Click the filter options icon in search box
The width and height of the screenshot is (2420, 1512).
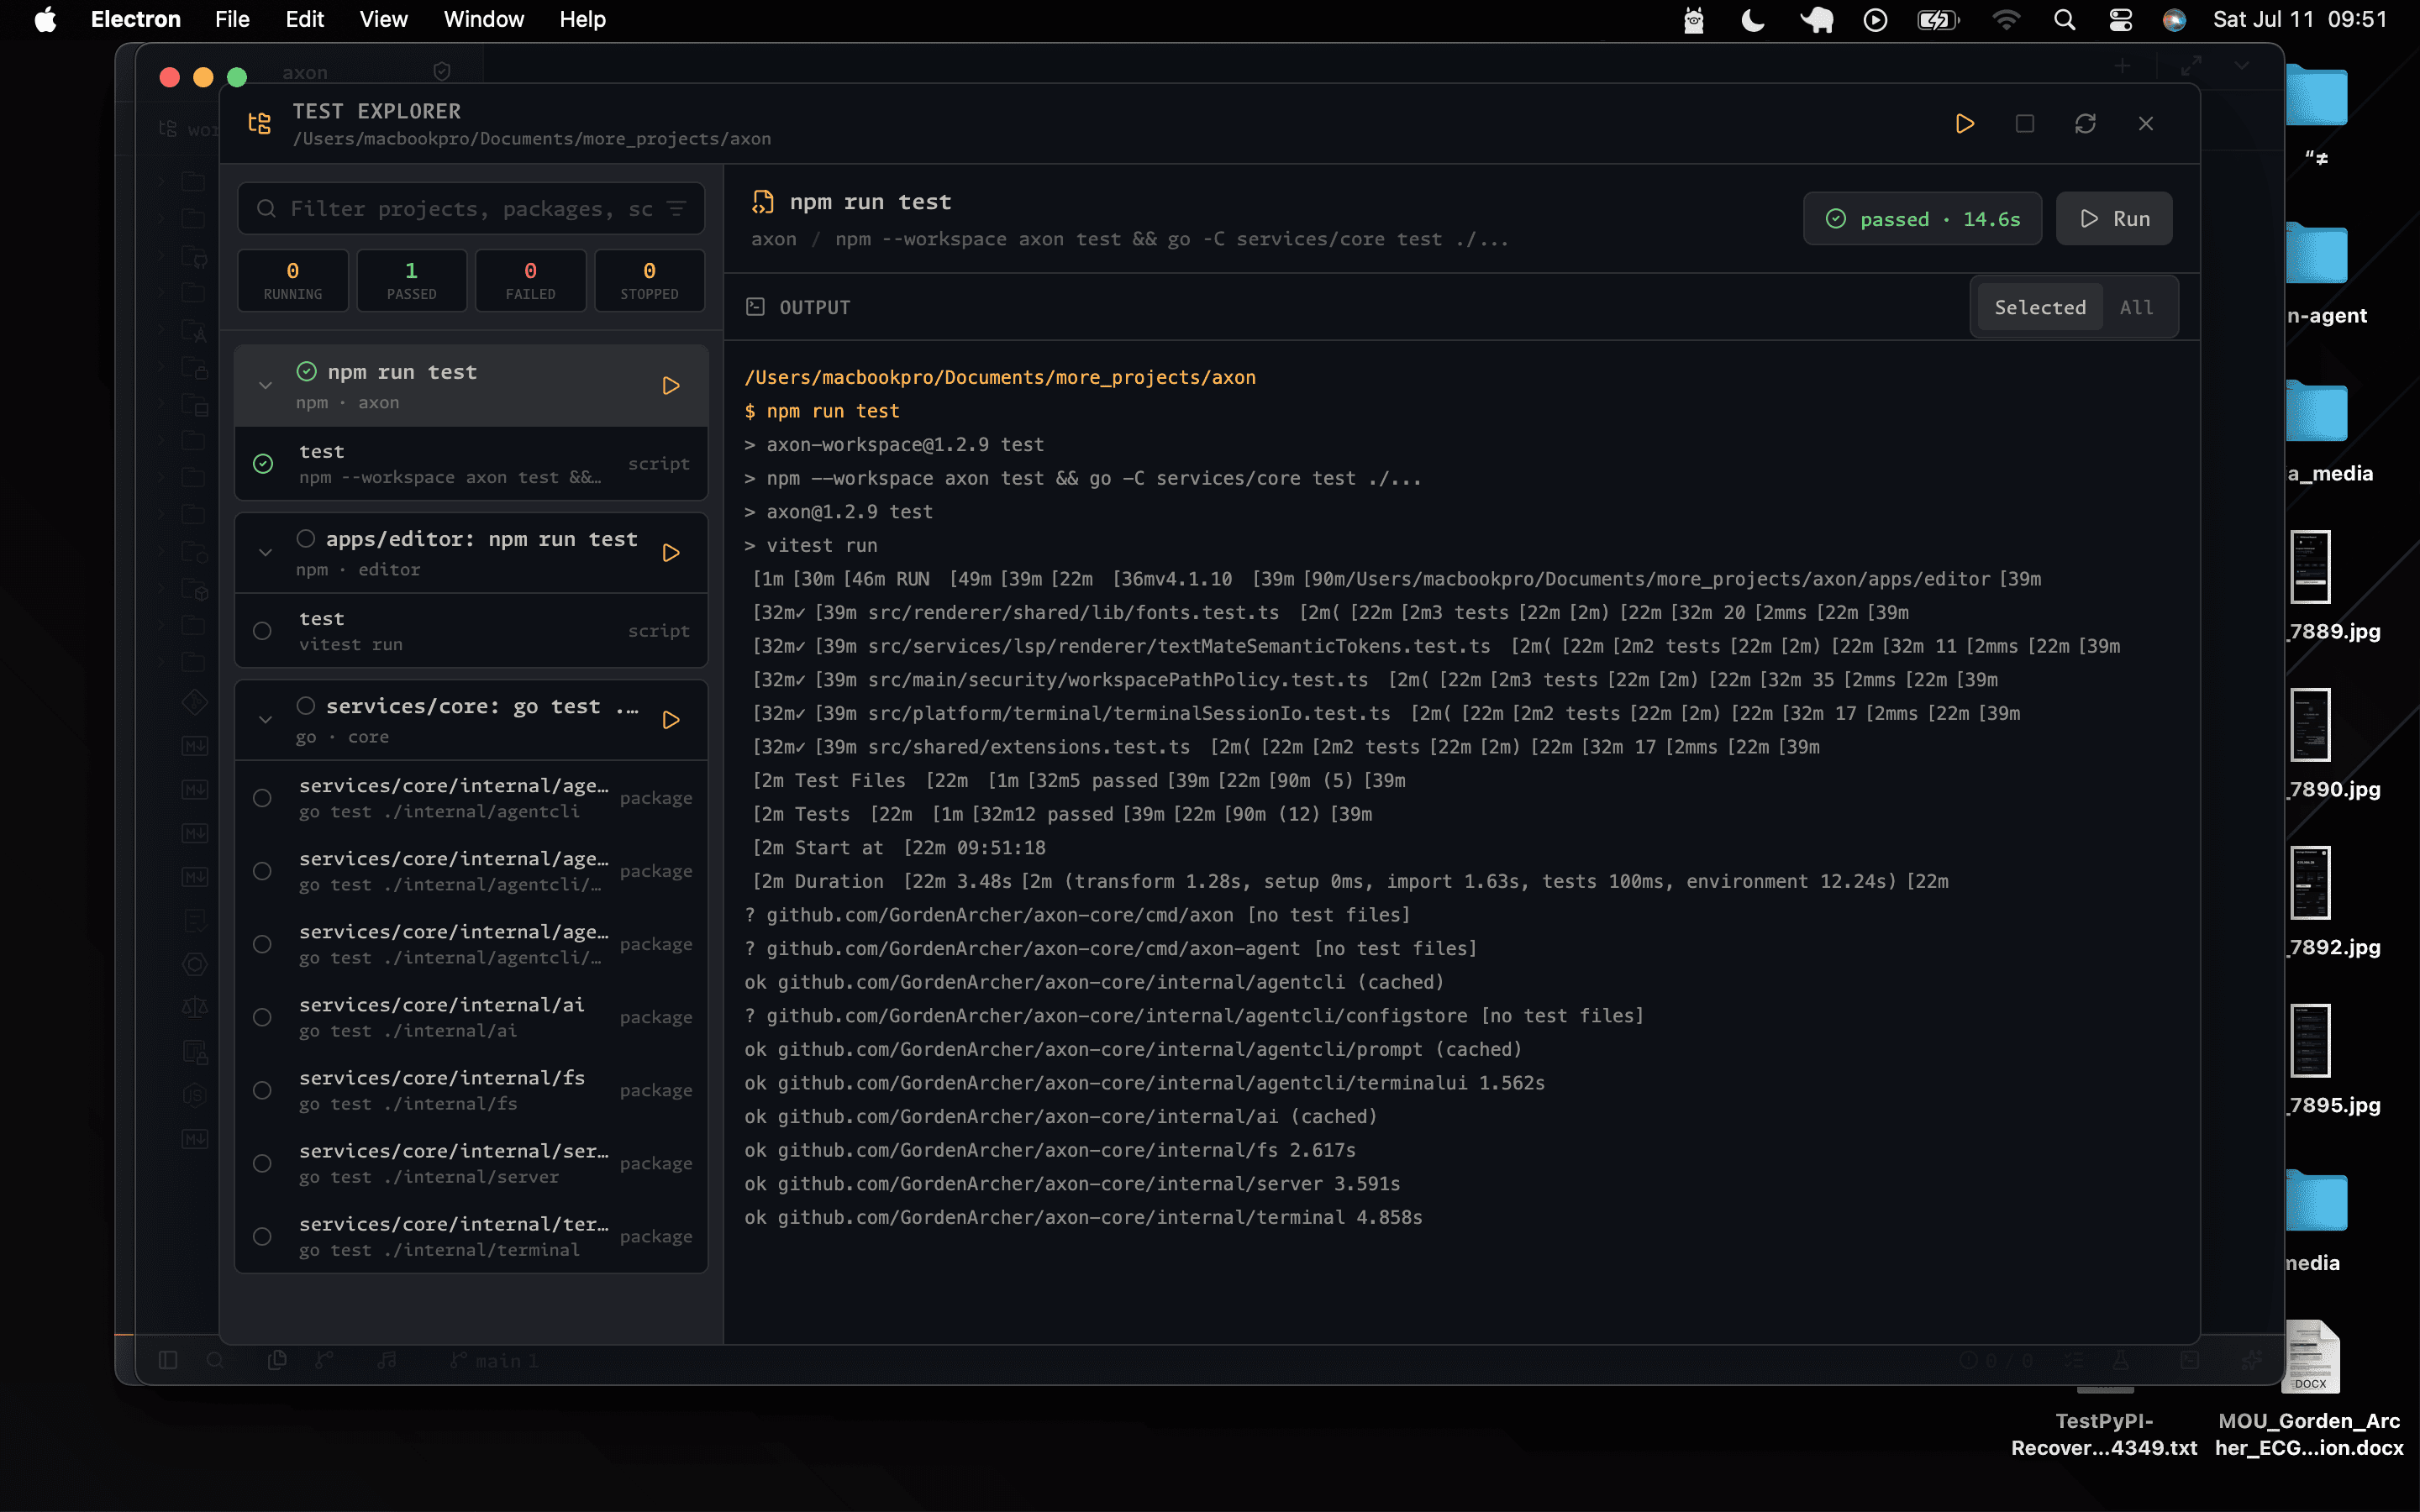[677, 208]
